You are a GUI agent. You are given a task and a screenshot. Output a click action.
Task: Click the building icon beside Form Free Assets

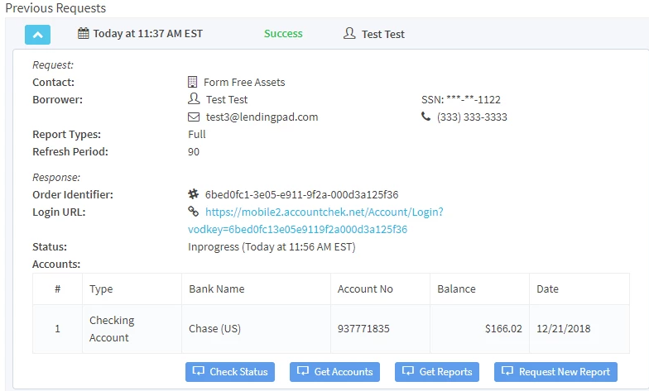coord(192,82)
